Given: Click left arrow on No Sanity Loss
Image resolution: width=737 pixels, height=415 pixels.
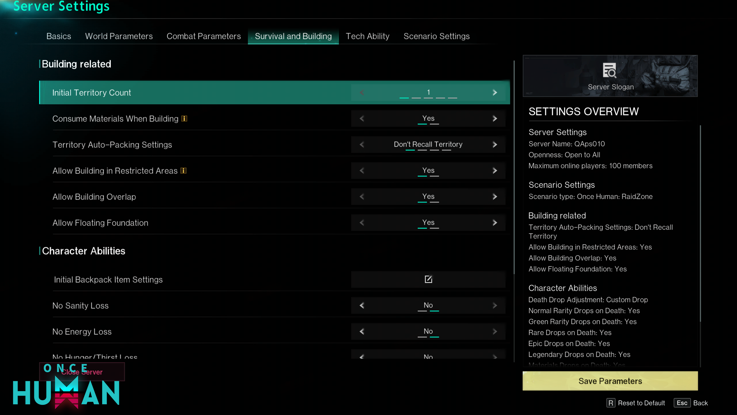Looking at the screenshot, I should click(362, 305).
